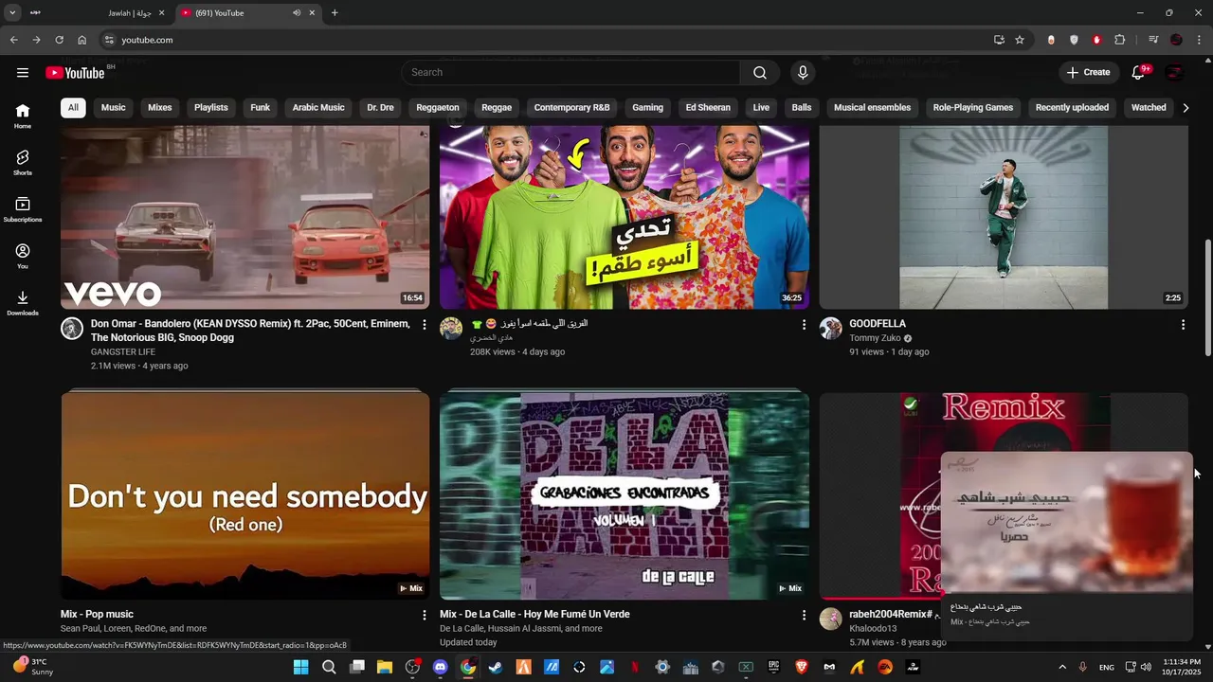Click the search magnifier button
Screen dimensions: 1213x682
(x=760, y=72)
